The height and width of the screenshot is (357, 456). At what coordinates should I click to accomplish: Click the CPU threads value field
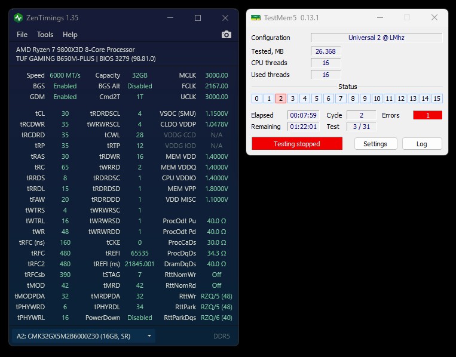click(x=326, y=63)
